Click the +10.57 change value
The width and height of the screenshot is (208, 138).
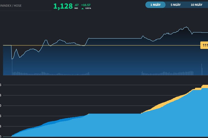point(86,5)
